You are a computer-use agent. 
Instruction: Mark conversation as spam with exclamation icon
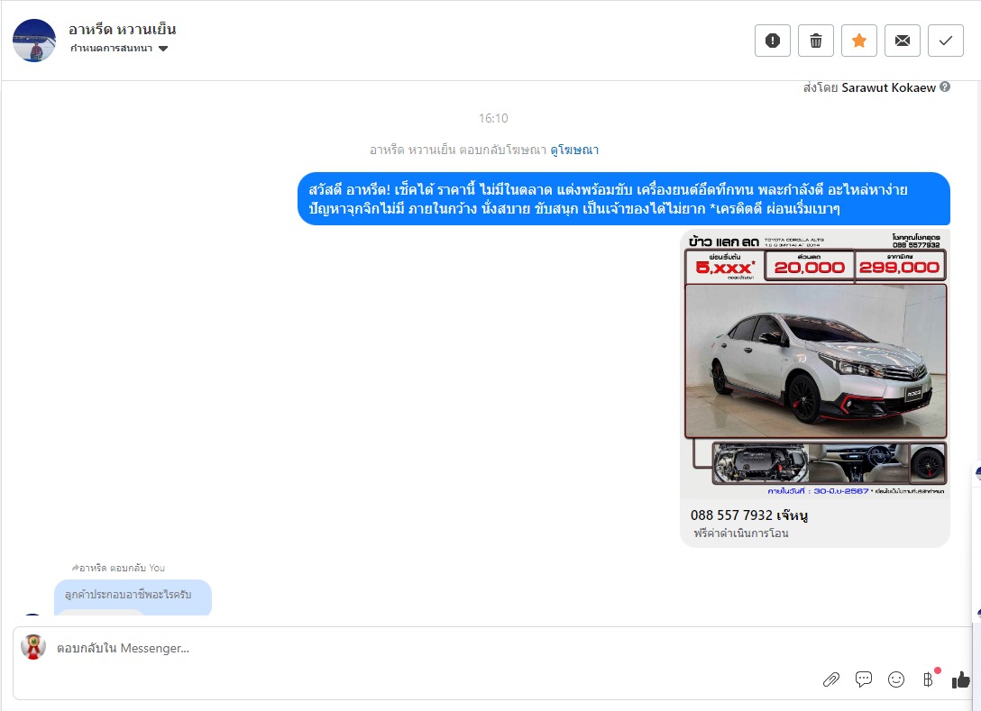[773, 41]
